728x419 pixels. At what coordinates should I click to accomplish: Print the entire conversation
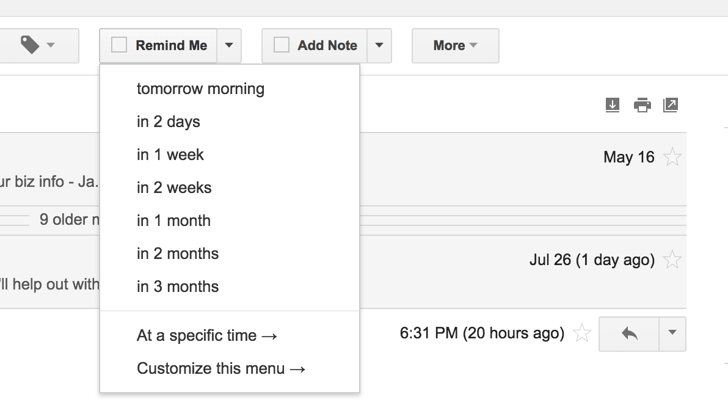point(642,104)
